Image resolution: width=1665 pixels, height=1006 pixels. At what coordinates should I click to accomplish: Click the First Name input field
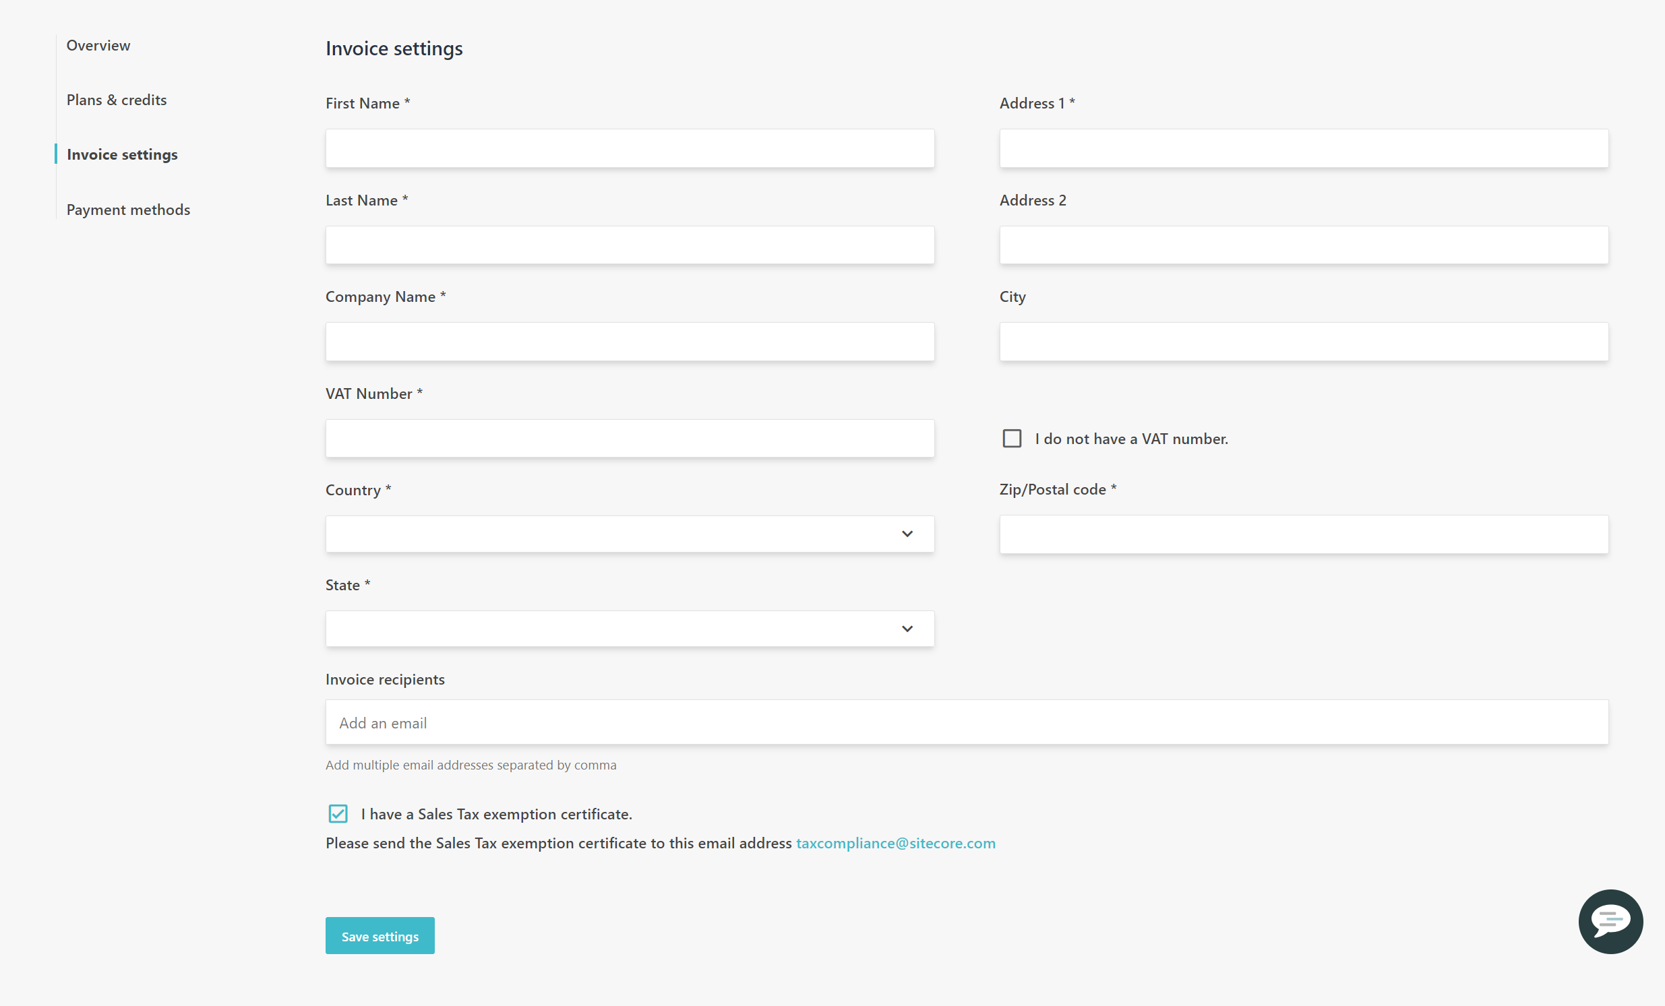pyautogui.click(x=629, y=148)
